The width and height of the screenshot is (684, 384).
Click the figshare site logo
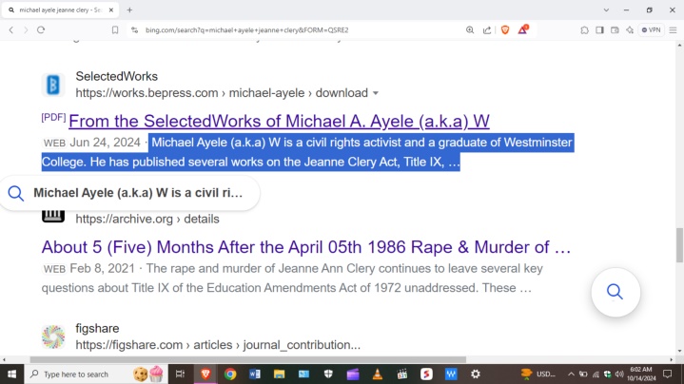tap(53, 336)
